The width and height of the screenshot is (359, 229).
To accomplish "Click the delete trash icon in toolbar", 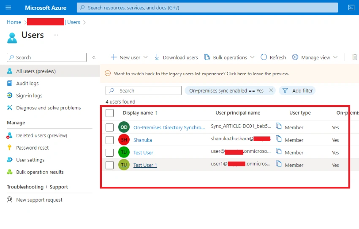I will [355, 57].
